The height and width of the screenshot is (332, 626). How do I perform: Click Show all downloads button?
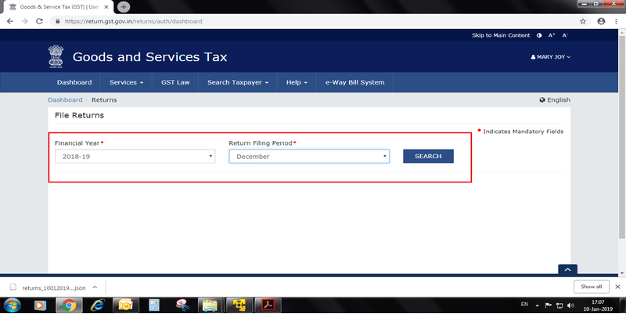tap(592, 287)
